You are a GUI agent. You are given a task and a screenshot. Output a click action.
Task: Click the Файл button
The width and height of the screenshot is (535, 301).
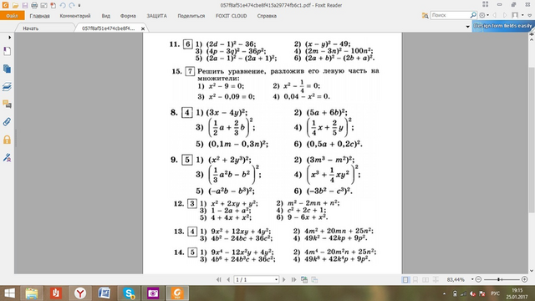(x=12, y=16)
